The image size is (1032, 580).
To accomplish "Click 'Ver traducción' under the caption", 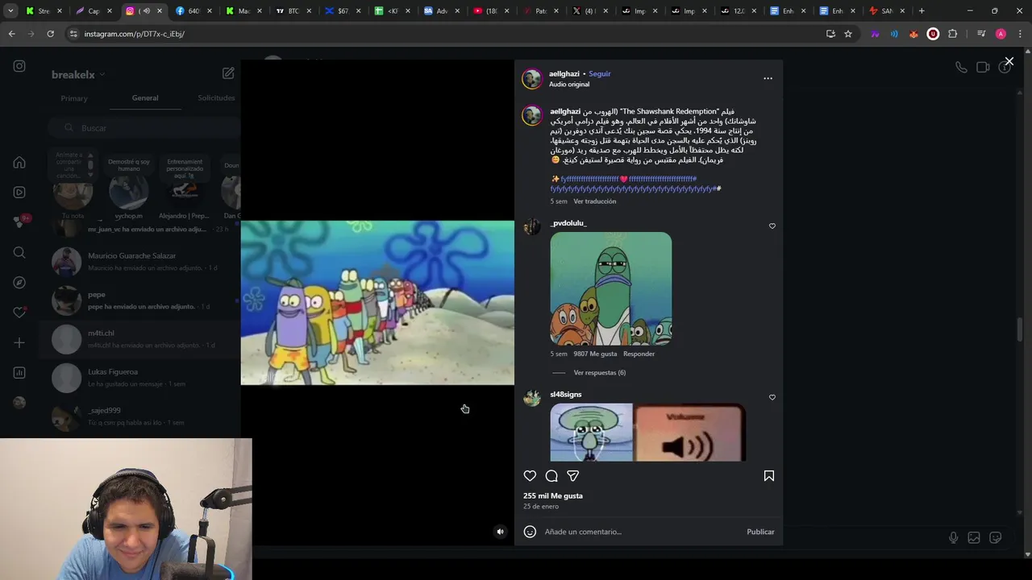I will 595,201.
